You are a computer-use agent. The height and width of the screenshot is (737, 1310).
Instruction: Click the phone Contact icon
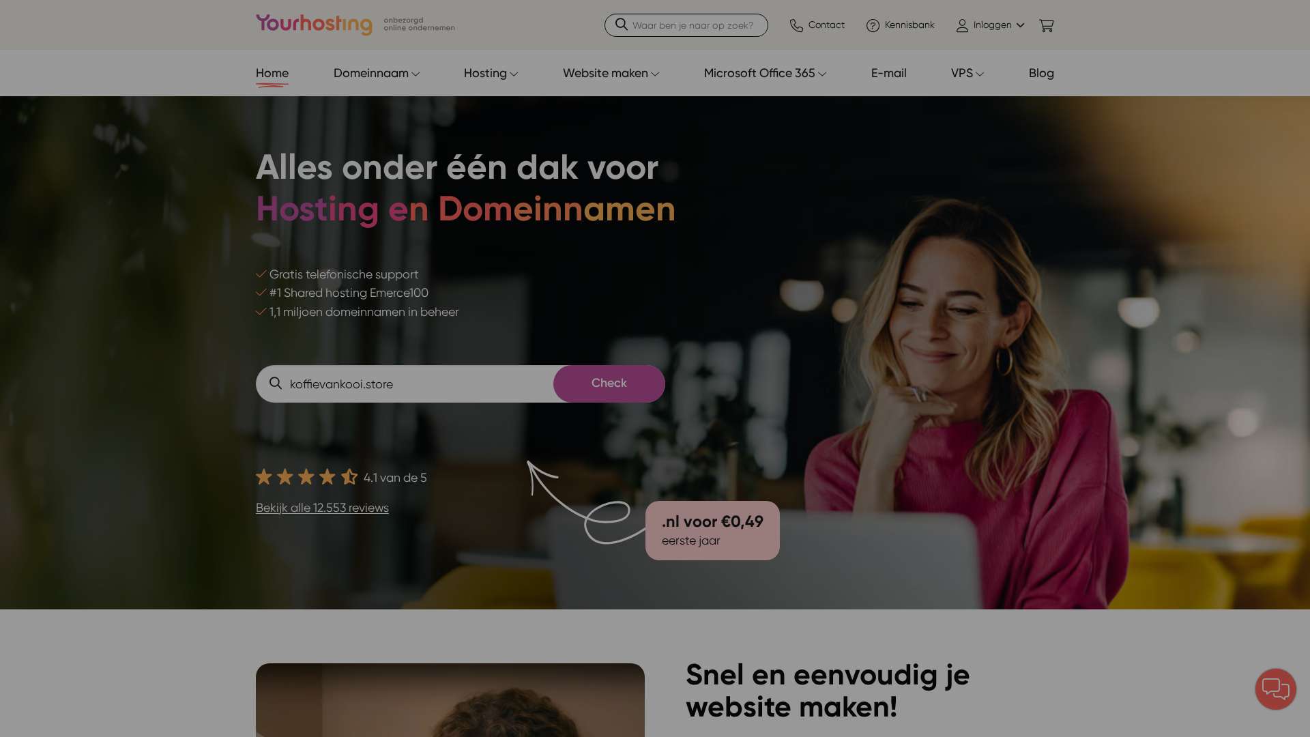[x=796, y=26]
